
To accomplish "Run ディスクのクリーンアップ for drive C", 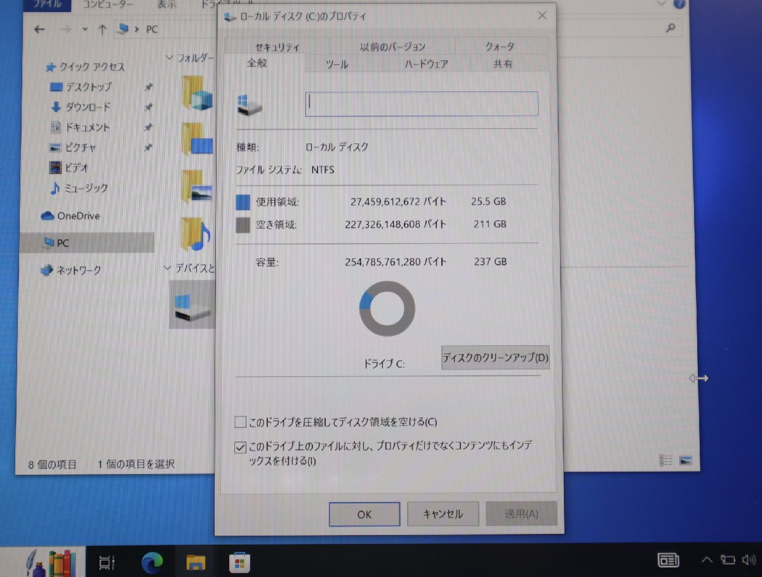I will pos(496,358).
